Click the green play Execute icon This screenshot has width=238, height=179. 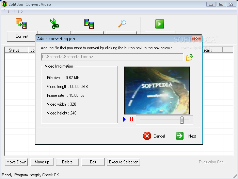coord(160,24)
